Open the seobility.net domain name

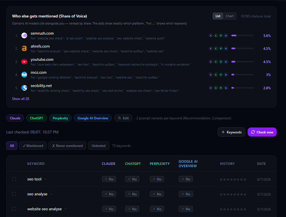tap(41, 86)
